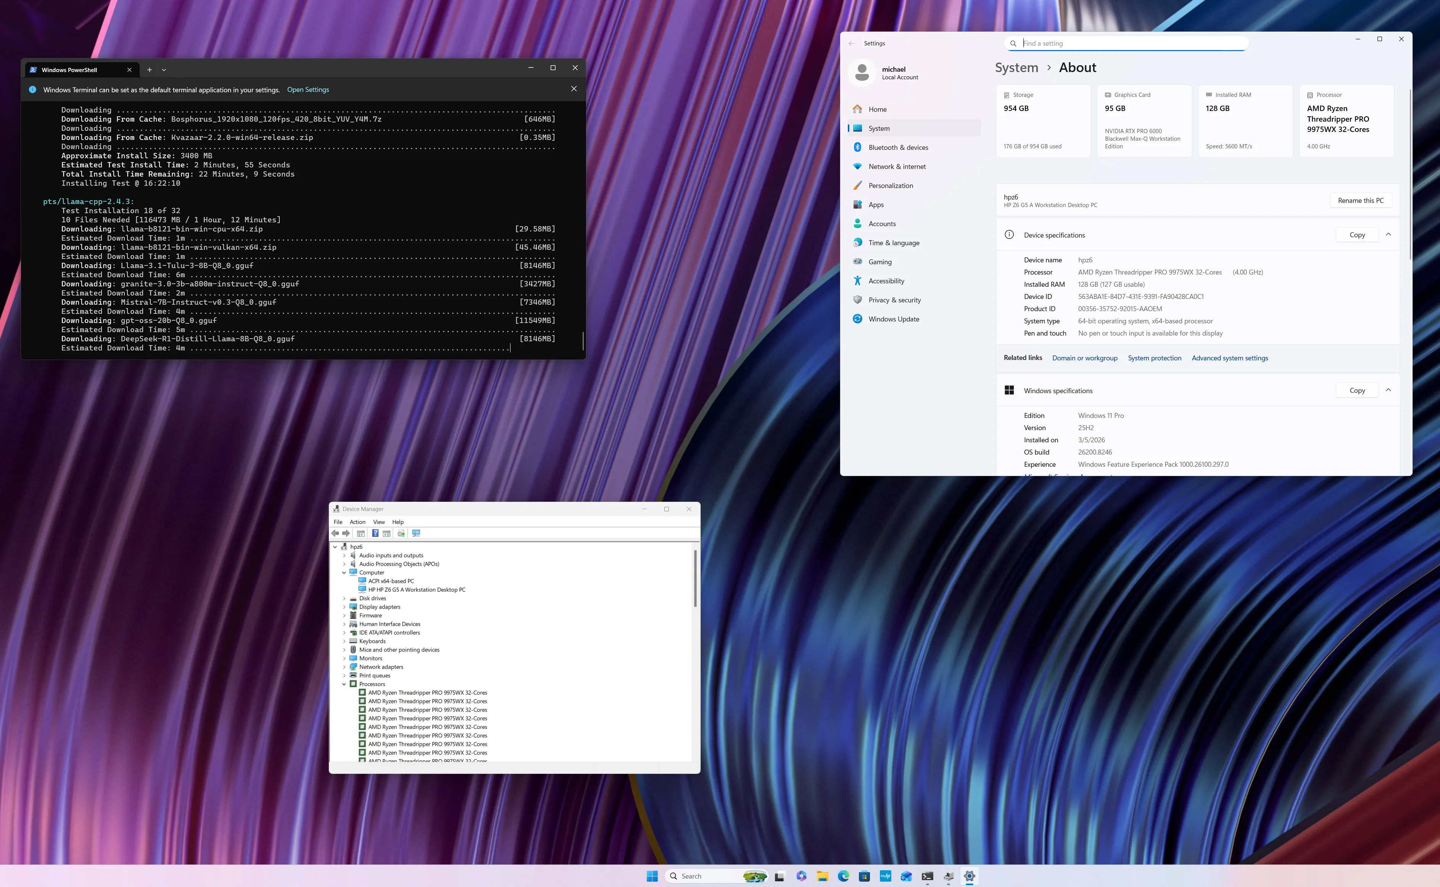Click the Back arrow in Device Manager toolbar

tap(335, 533)
